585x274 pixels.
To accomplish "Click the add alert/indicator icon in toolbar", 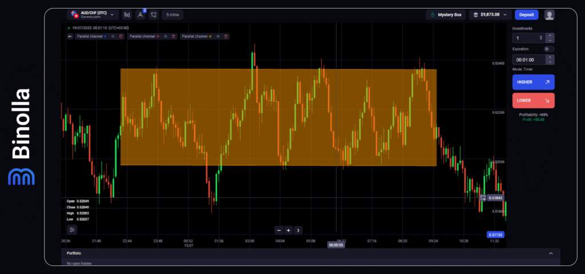I will (154, 15).
